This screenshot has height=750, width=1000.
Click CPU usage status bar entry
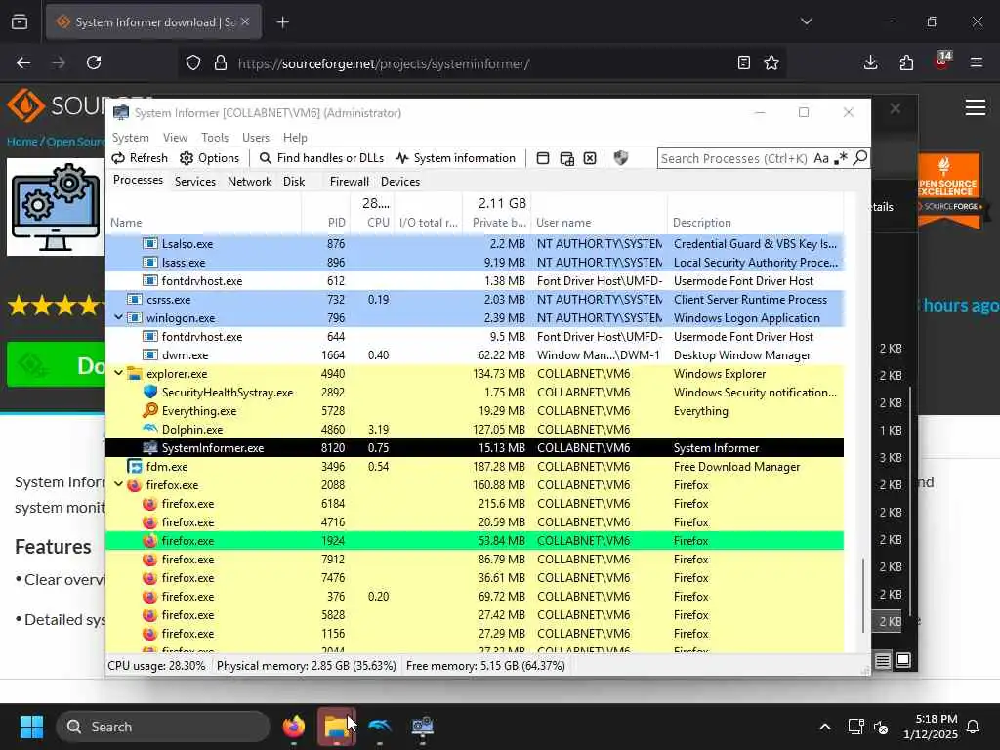click(x=156, y=666)
